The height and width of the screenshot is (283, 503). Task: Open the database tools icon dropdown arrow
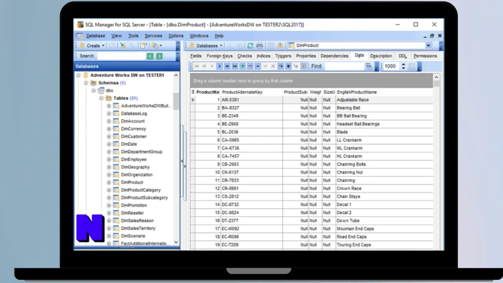161,46
